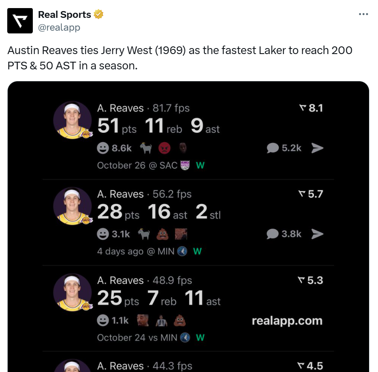Click the Real Sports account name

[64, 14]
